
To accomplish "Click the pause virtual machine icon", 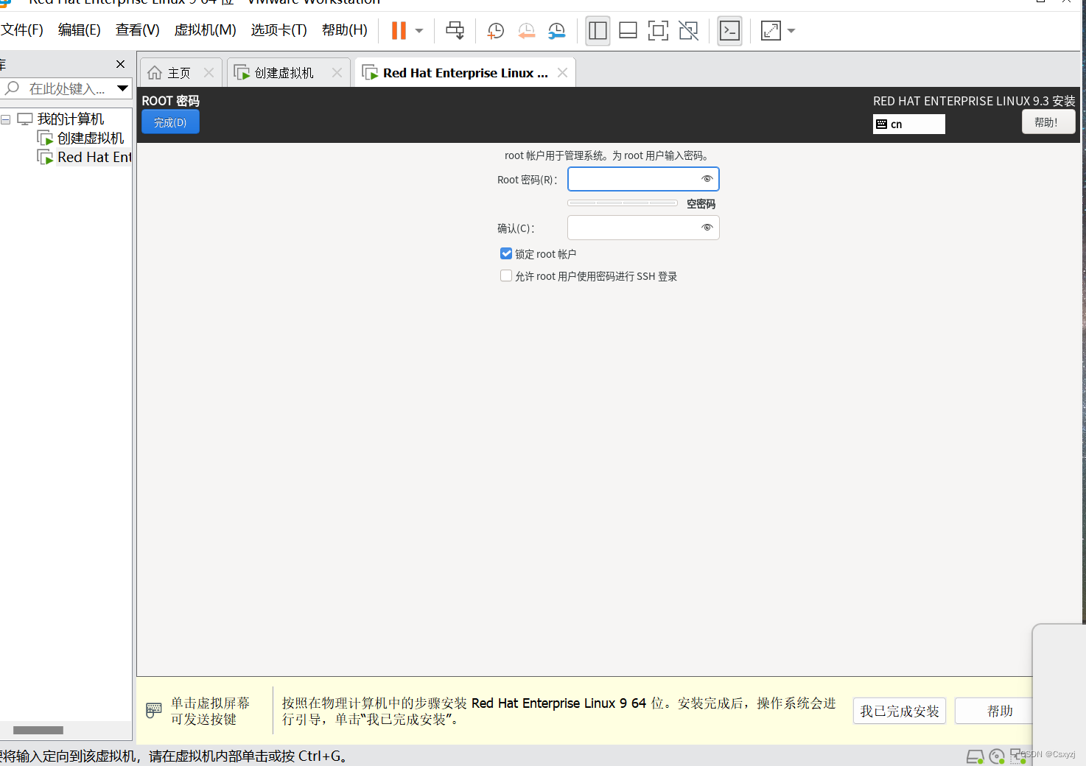I will [399, 30].
